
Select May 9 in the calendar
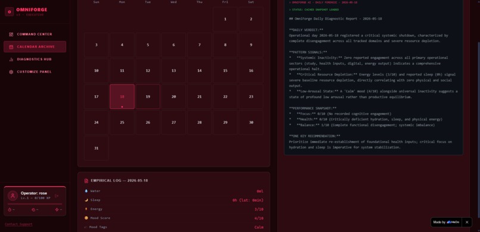point(251,45)
